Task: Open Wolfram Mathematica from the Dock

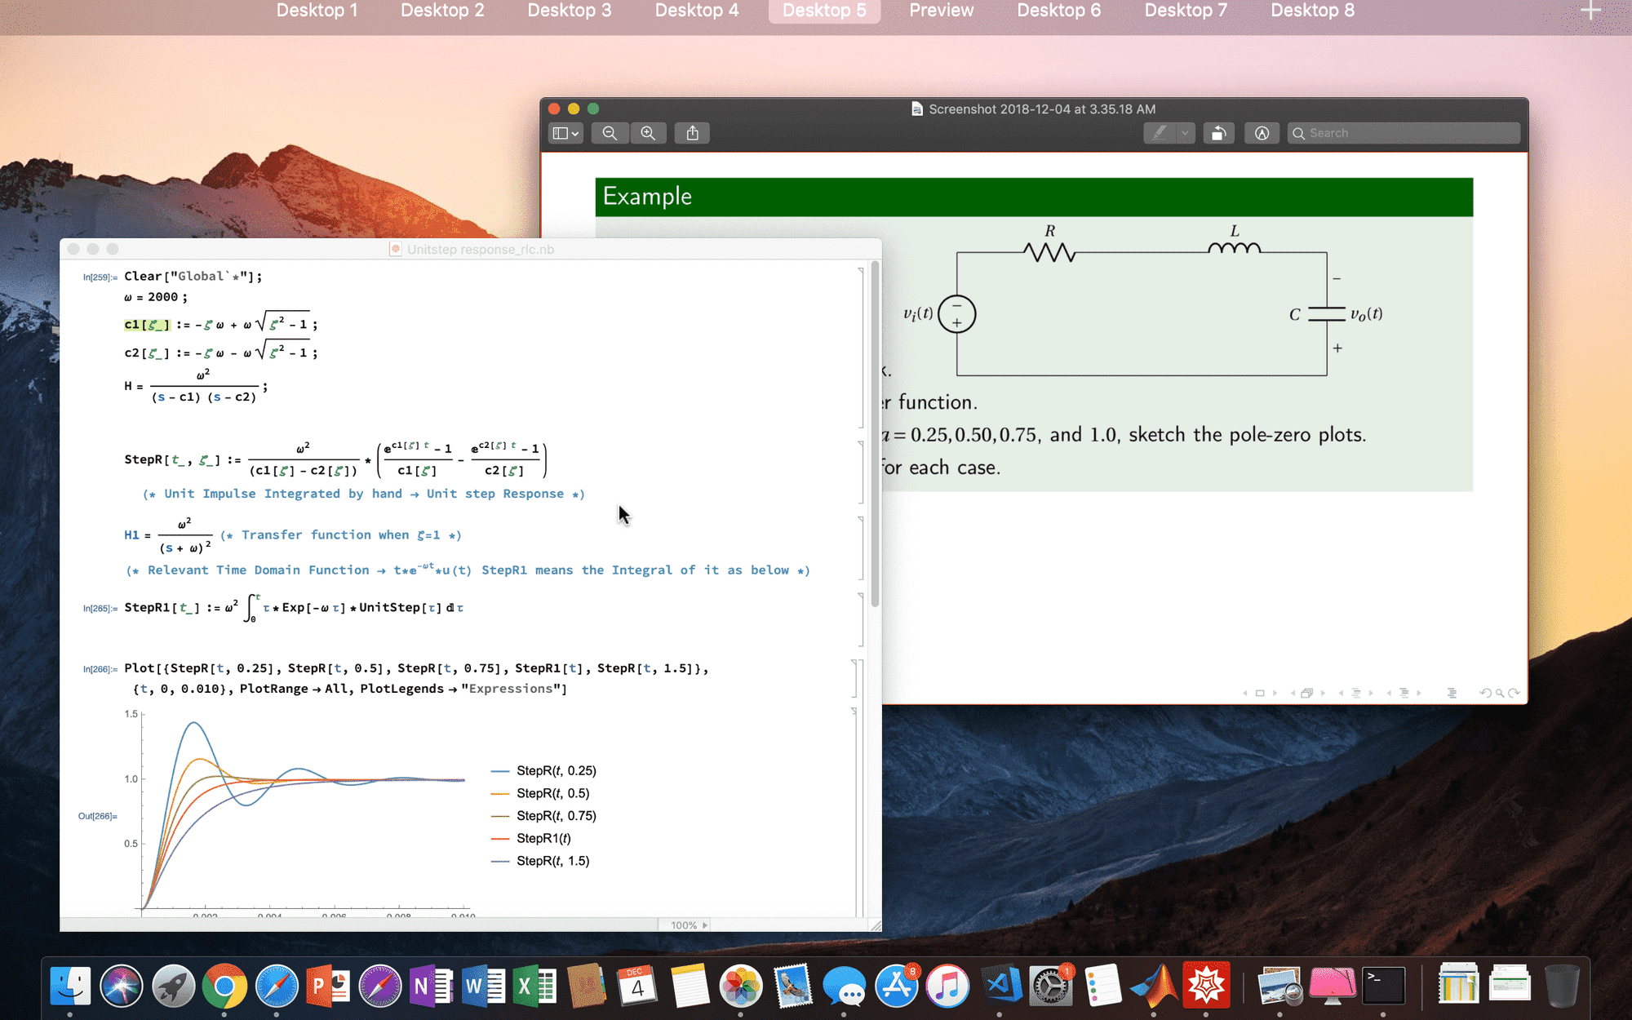Action: (x=1208, y=986)
